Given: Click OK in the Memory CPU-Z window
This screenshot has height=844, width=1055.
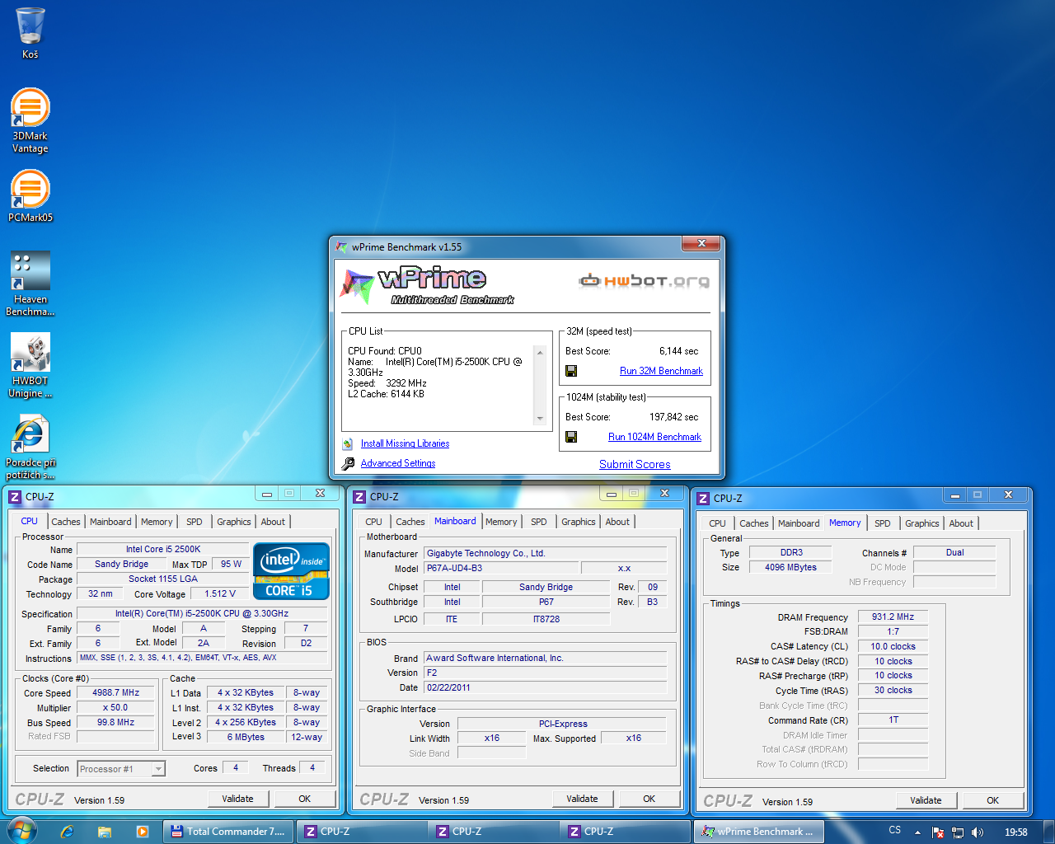Looking at the screenshot, I should tap(993, 800).
